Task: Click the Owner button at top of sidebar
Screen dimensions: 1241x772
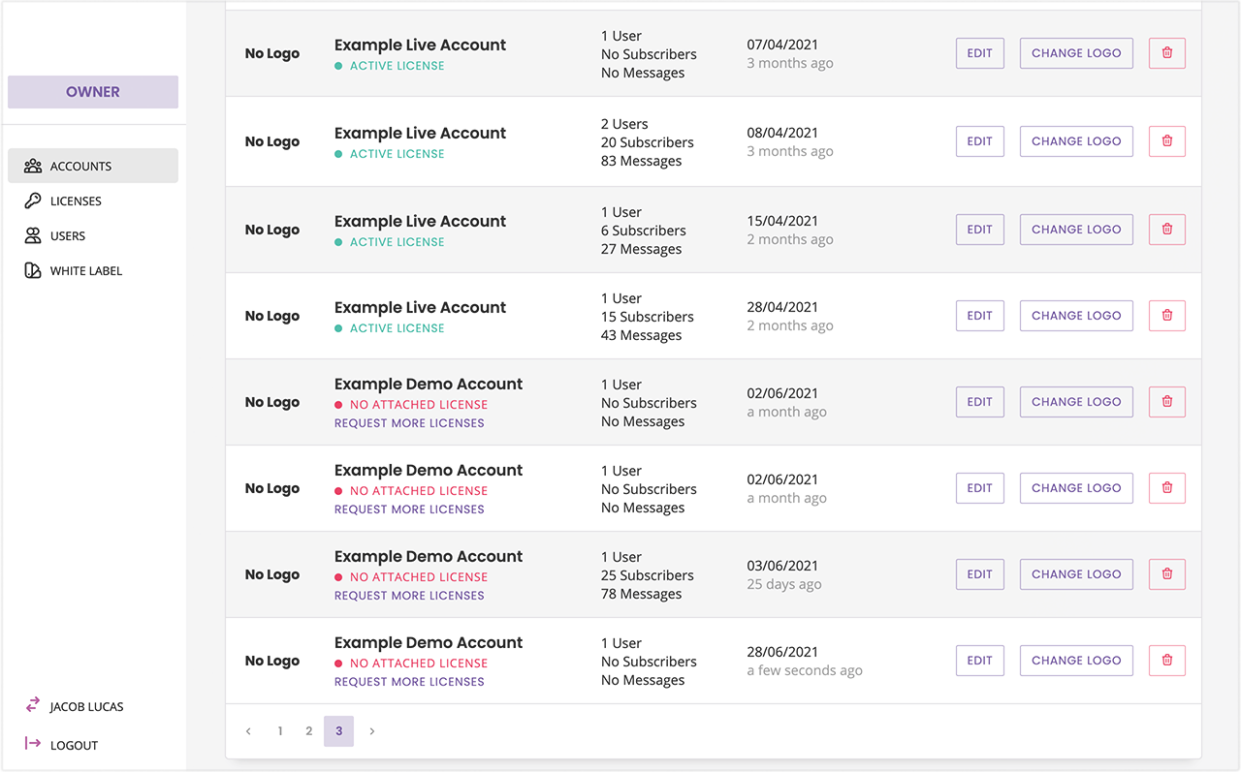Action: pyautogui.click(x=92, y=91)
